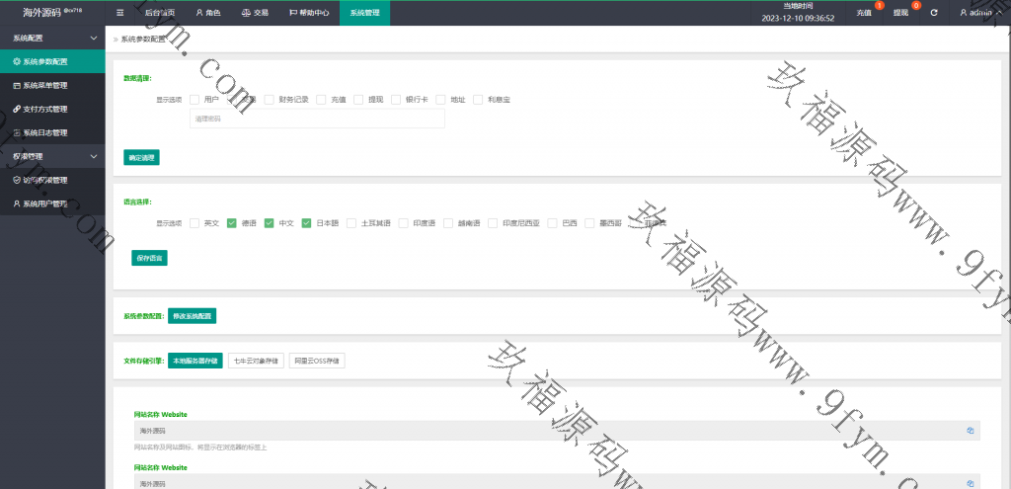Click the shield icon for 访问权限管理
This screenshot has height=489, width=1011.
16,180
